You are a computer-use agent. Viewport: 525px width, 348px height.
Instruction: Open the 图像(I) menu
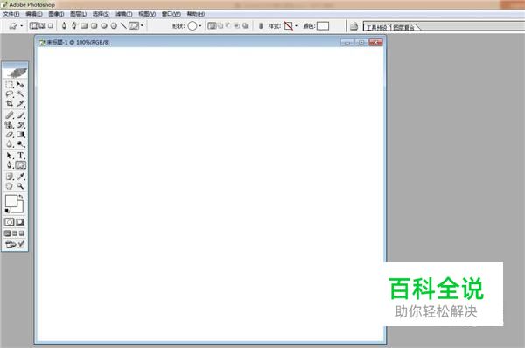tap(56, 14)
